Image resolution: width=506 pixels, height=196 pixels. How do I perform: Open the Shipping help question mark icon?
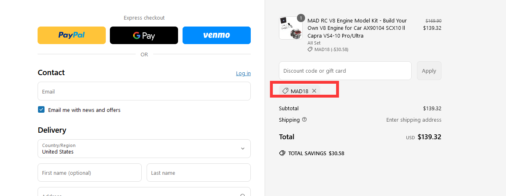[x=304, y=120]
